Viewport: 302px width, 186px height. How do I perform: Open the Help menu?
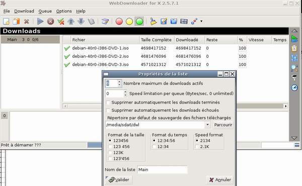[x=81, y=11]
